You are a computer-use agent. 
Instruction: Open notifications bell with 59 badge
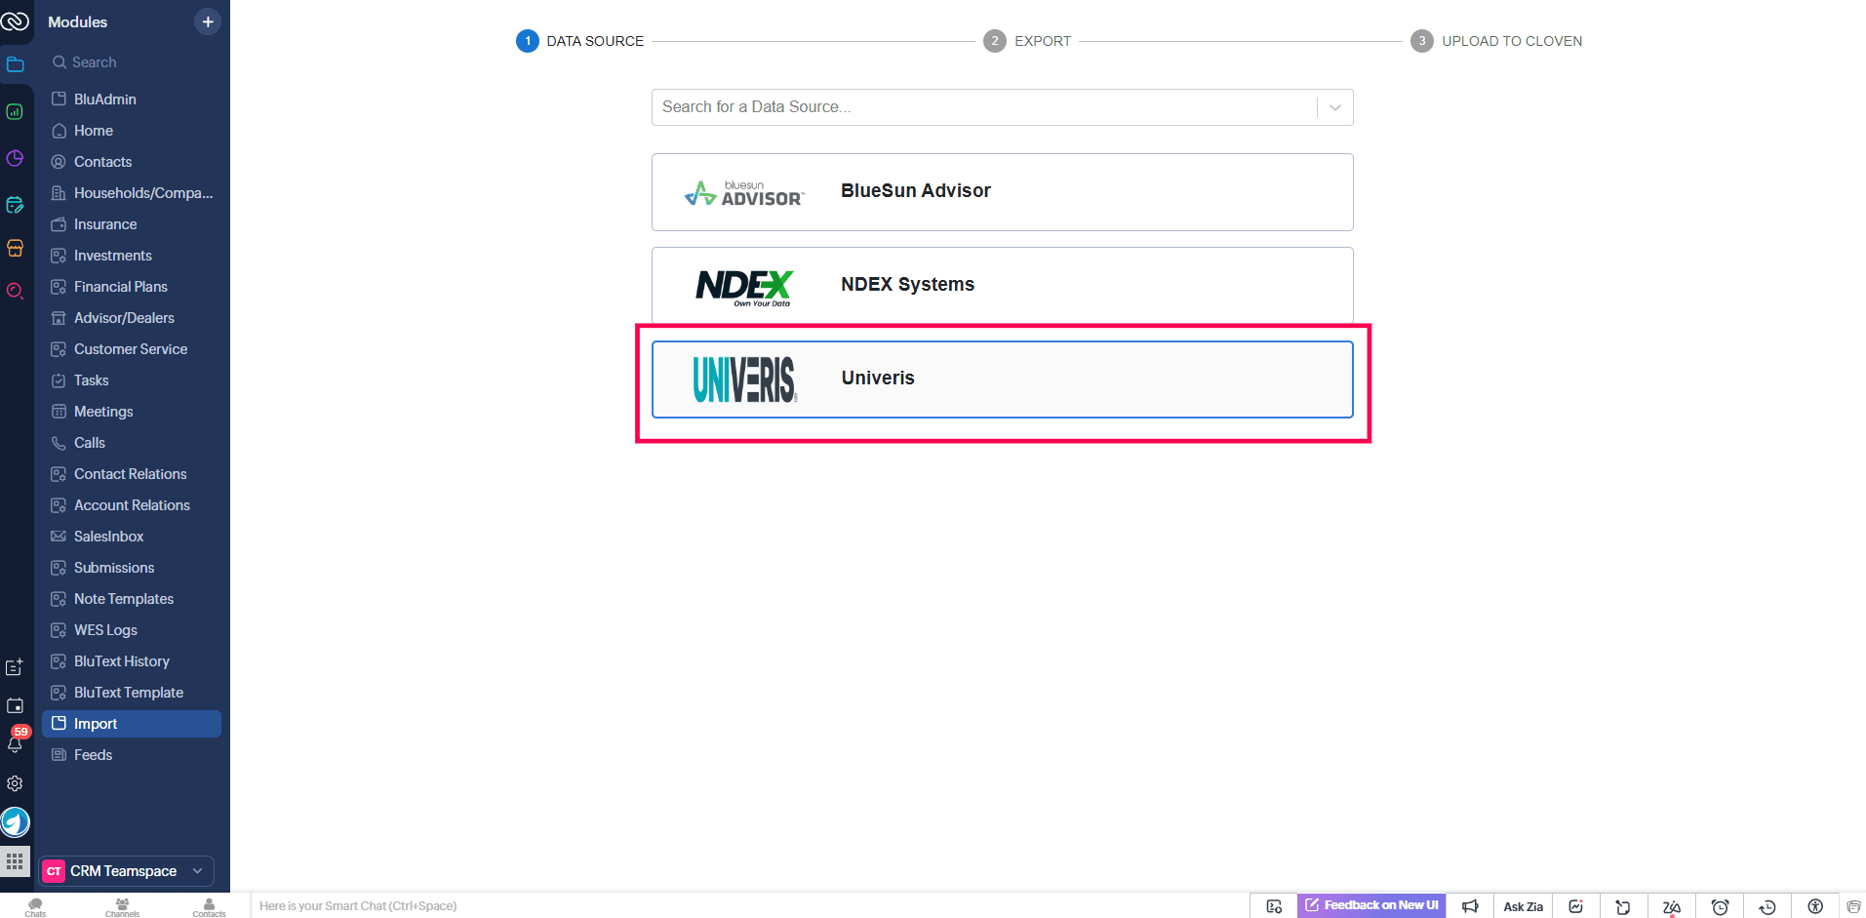point(16,742)
